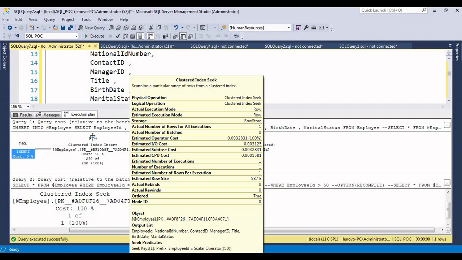Expand Query 2 plan options button
Viewport: 462px width, 260px height.
pos(447,182)
